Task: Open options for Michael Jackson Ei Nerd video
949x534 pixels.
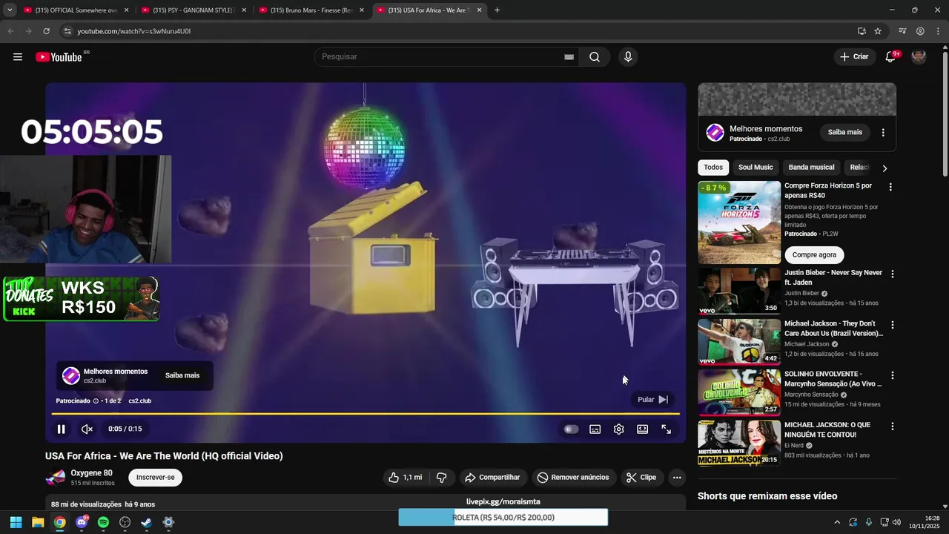Action: 893,427
